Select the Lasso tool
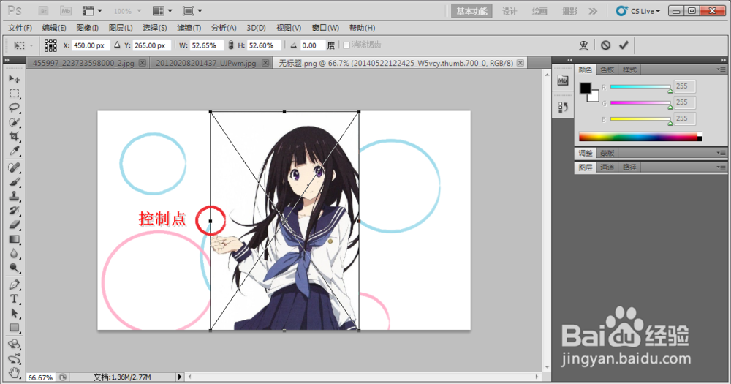Image resolution: width=731 pixels, height=384 pixels. pyautogui.click(x=15, y=108)
